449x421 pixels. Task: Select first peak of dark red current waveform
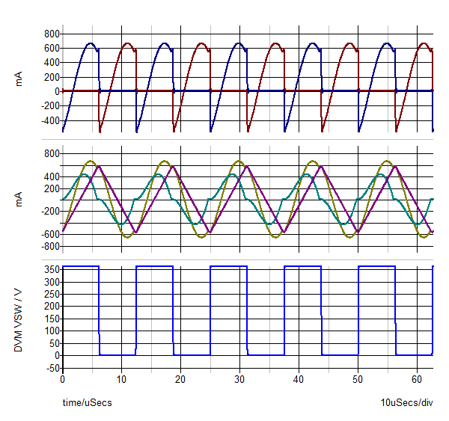126,43
